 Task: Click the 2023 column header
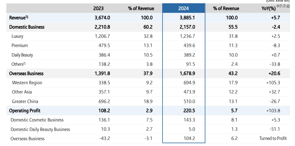[98, 8]
